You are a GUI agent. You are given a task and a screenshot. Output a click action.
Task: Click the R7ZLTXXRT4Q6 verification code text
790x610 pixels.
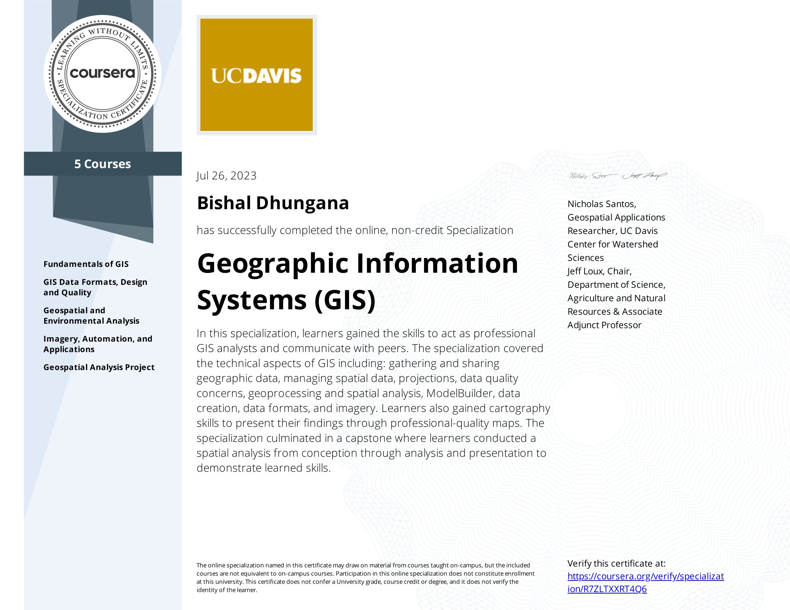(615, 589)
